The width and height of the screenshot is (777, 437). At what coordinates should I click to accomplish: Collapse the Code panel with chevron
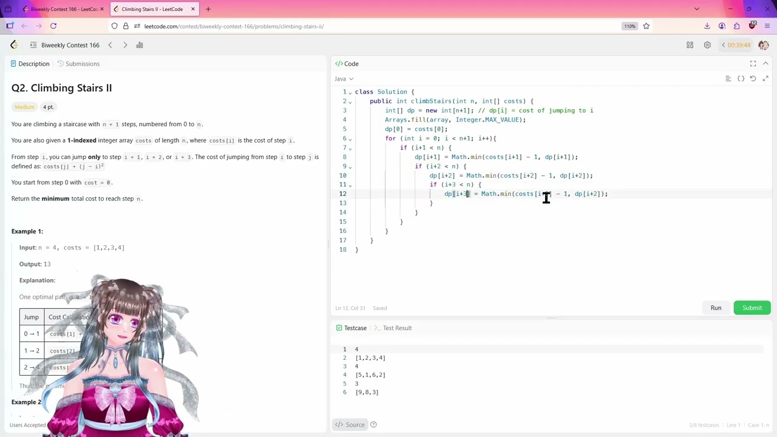pos(765,64)
